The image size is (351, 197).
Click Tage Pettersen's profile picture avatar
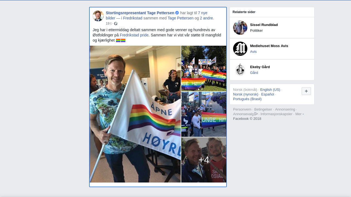(x=98, y=16)
